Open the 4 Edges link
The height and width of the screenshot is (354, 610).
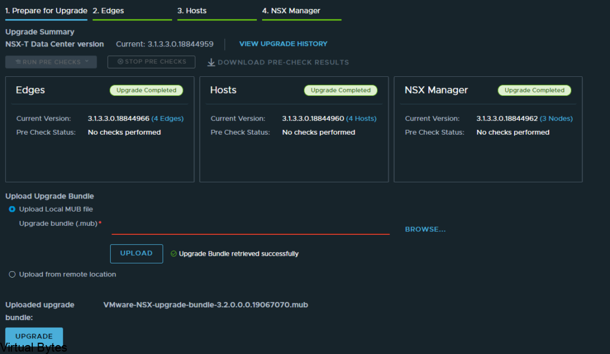pyautogui.click(x=167, y=119)
